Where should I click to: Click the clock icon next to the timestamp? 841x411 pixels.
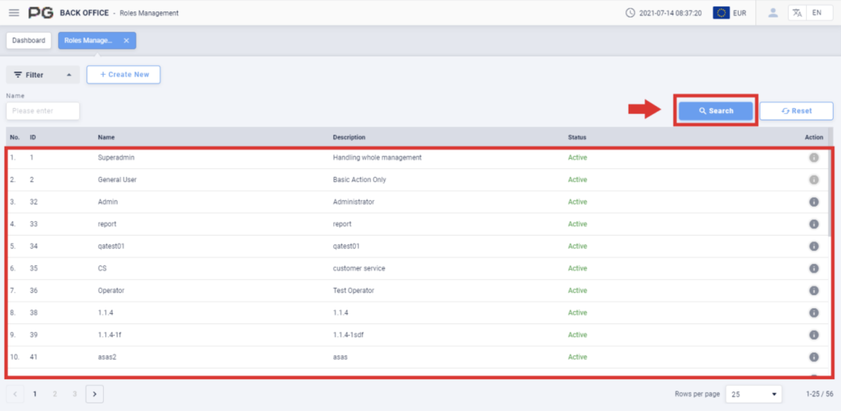click(630, 13)
